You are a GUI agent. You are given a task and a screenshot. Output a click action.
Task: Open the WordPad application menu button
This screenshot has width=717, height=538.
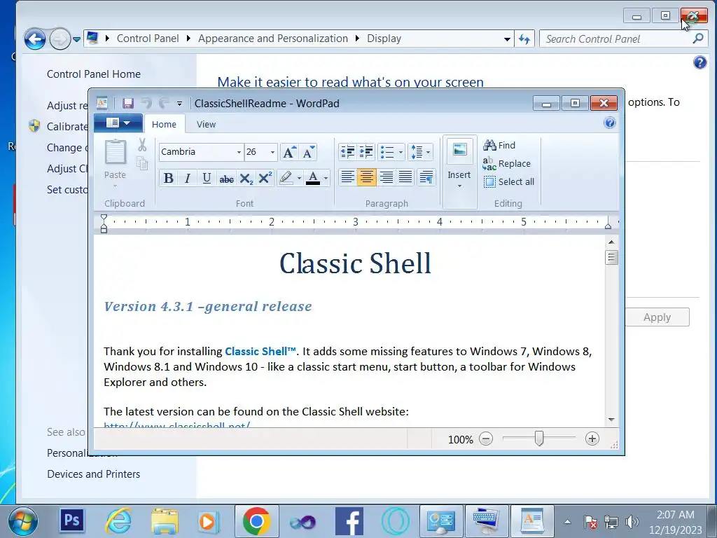click(x=118, y=123)
